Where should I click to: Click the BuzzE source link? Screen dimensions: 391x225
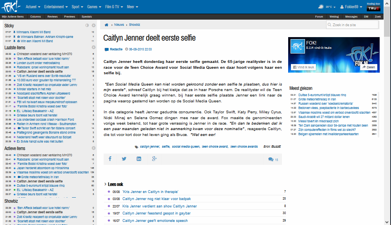pyautogui.click(x=276, y=146)
